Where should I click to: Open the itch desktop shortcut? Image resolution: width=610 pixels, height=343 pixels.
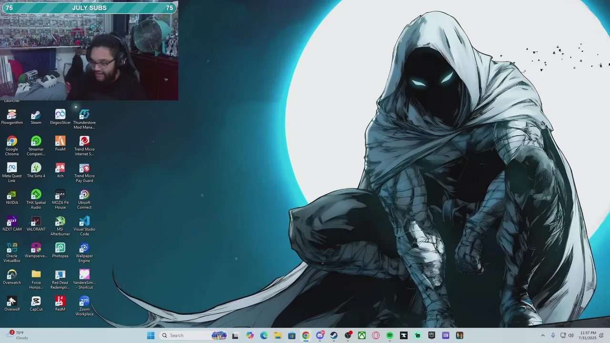tap(60, 170)
